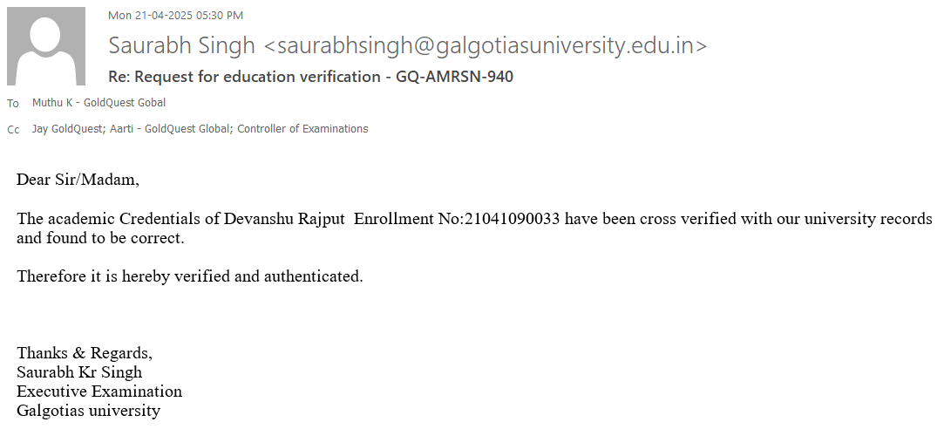This screenshot has width=951, height=429.
Task: Click the text 'and found to be correct'
Action: (x=101, y=238)
